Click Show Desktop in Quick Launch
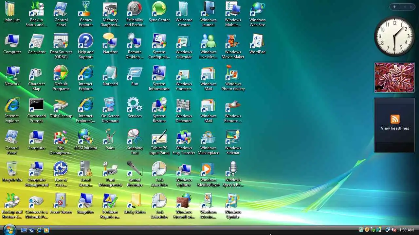Viewport: 419px width, 235px height. [24, 230]
